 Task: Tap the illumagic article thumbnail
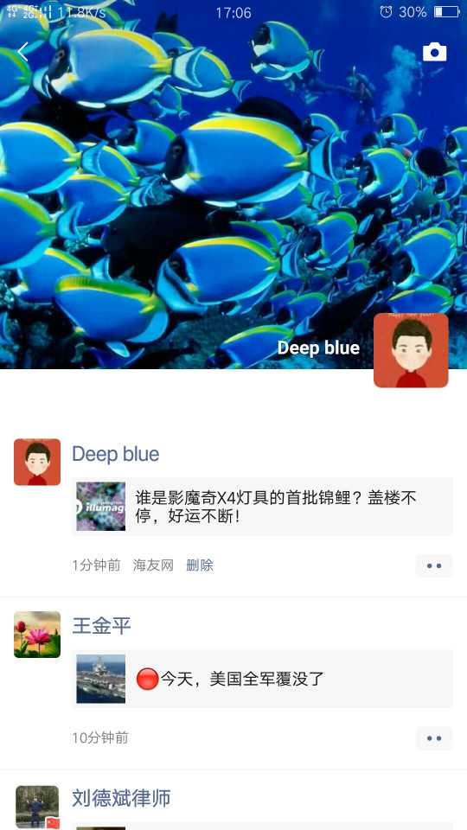click(x=101, y=507)
